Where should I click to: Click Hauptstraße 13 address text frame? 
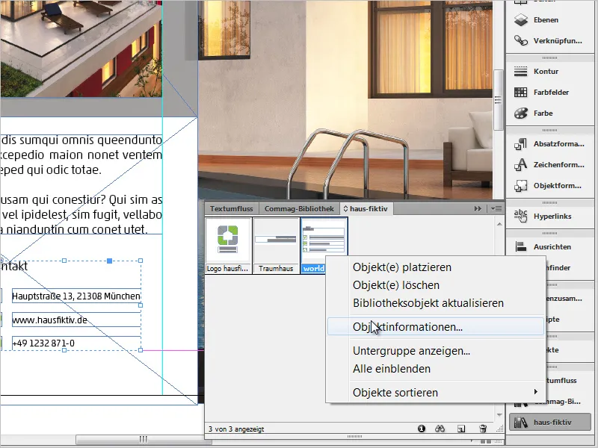(x=76, y=296)
